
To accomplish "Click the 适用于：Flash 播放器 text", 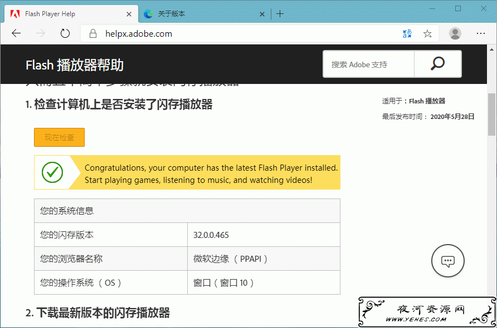I will [x=413, y=101].
